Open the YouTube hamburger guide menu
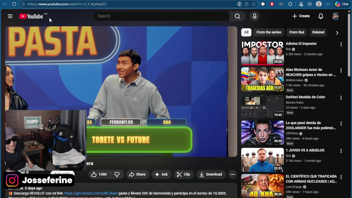Image resolution: width=352 pixels, height=198 pixels. [10, 16]
